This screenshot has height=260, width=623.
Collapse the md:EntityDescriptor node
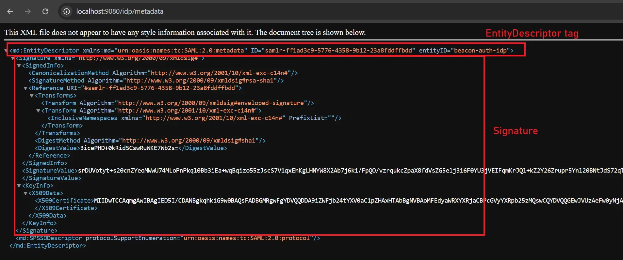coord(6,51)
